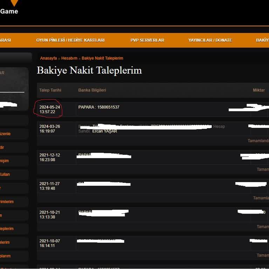
Task: Click Tamamlandı status under 2021-11-27 row
Action: tap(261, 198)
